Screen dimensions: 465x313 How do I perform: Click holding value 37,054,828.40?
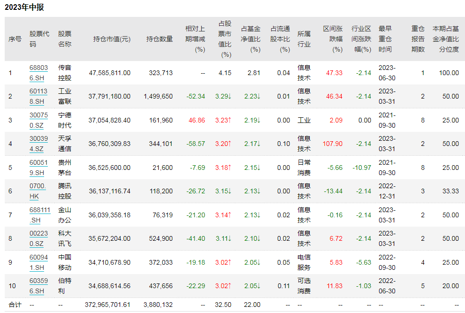pos(109,120)
